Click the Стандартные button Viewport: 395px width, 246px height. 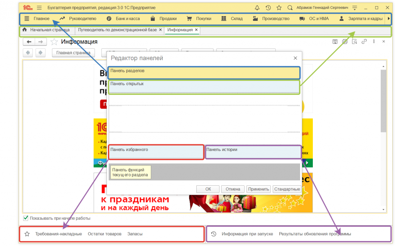[x=287, y=189]
